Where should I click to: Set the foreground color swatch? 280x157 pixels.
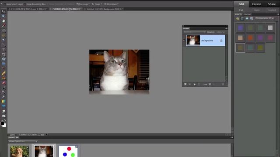coord(3,123)
